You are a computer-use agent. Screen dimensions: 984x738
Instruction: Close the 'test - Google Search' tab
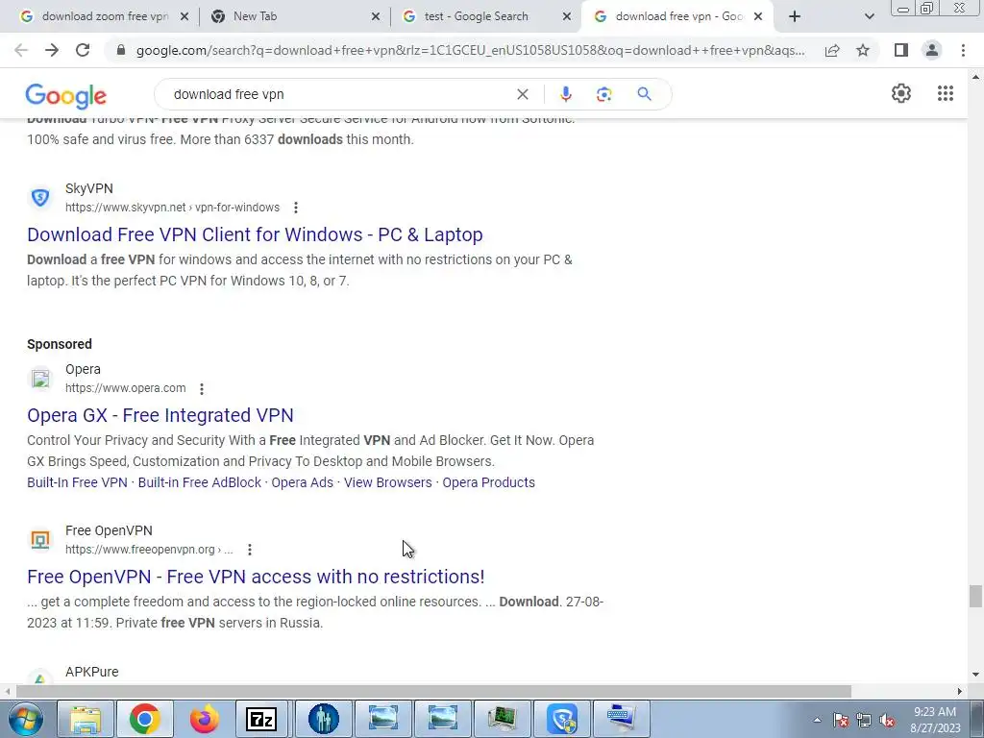point(567,17)
